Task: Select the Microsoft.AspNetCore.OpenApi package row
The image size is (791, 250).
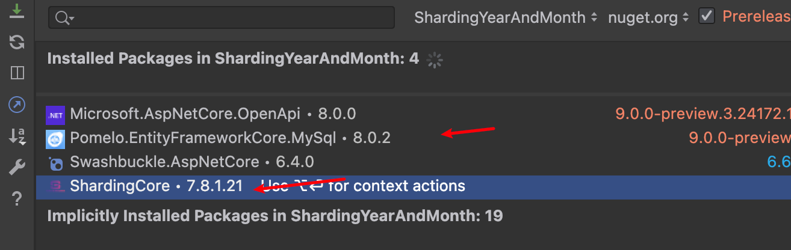Action: [x=414, y=114]
